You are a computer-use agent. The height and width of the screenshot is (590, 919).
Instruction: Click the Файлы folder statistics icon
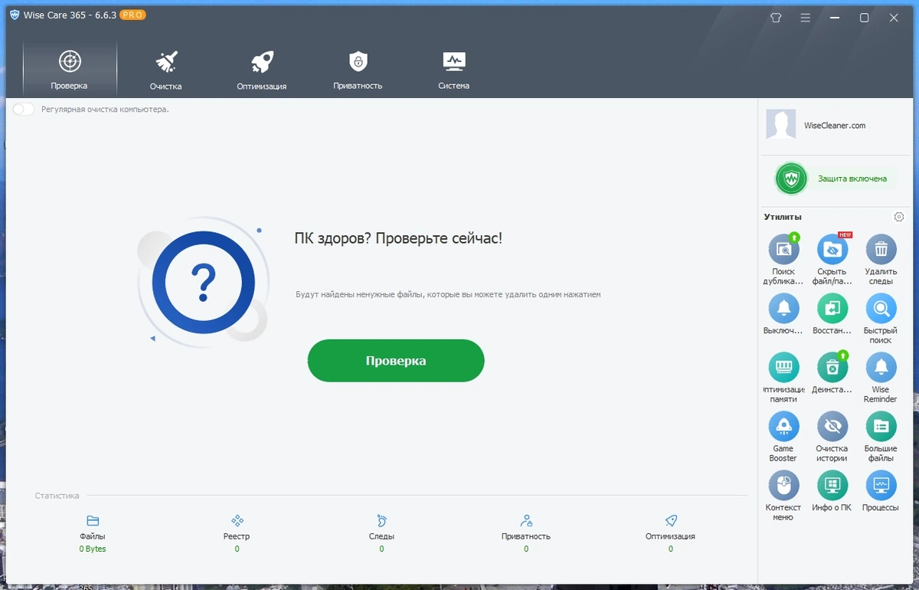[93, 520]
